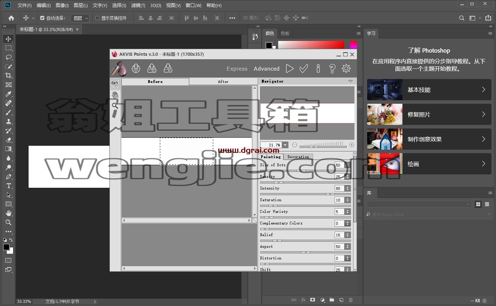This screenshot has height=306, width=496.
Task: Select AKVIS hand tool
Action: coord(115,95)
